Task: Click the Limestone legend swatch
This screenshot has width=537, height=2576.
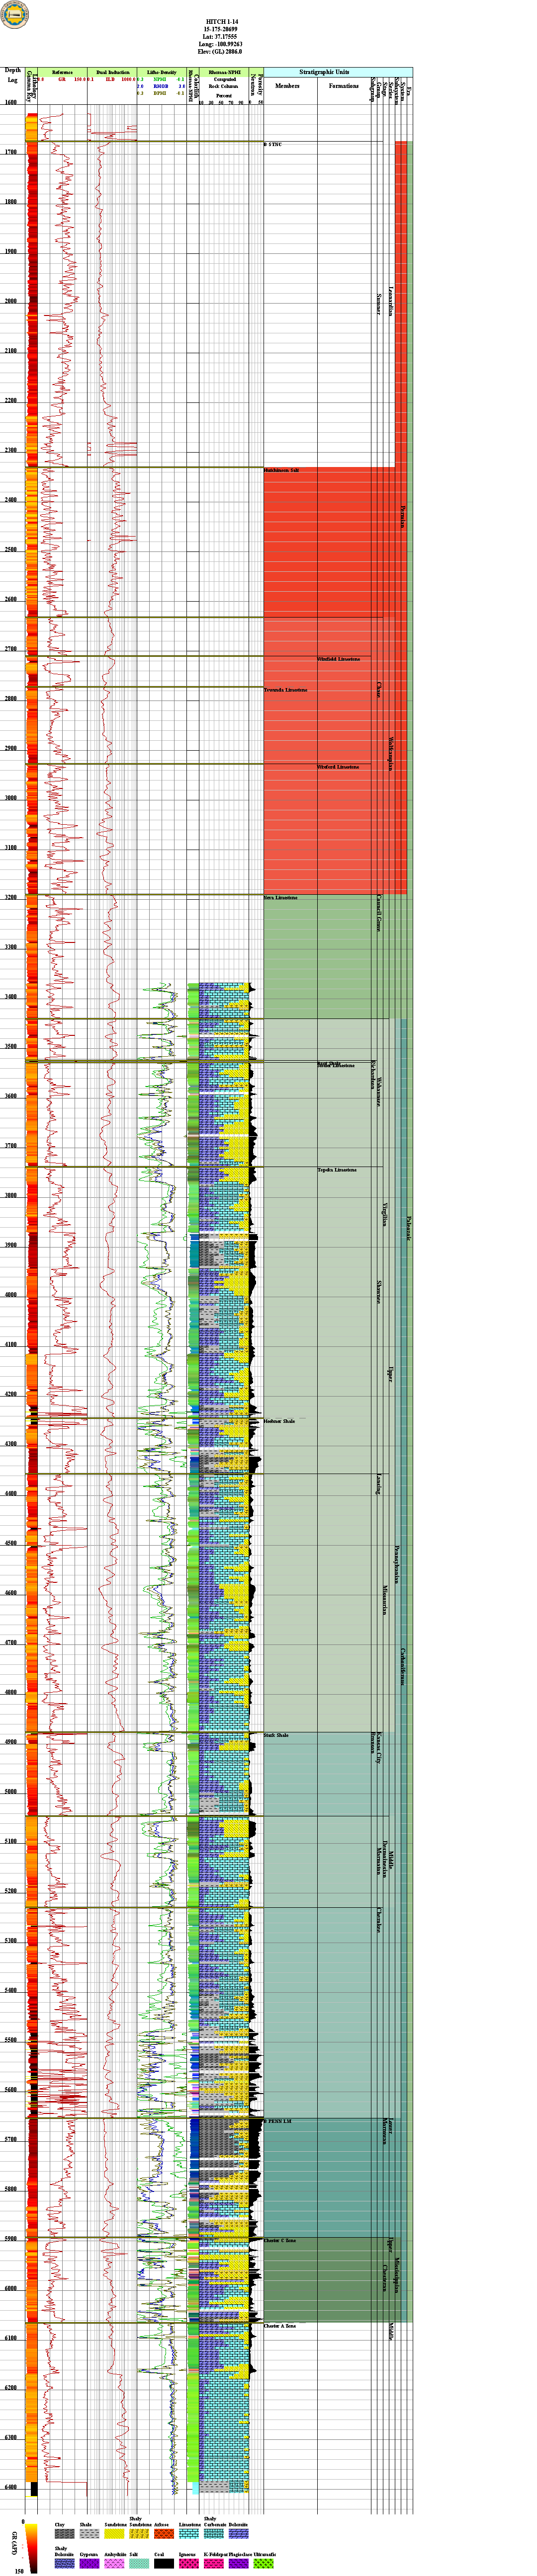Action: (189, 2533)
